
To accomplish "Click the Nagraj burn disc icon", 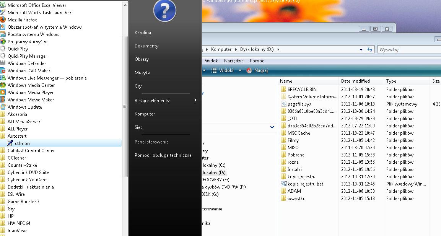I will (x=249, y=70).
